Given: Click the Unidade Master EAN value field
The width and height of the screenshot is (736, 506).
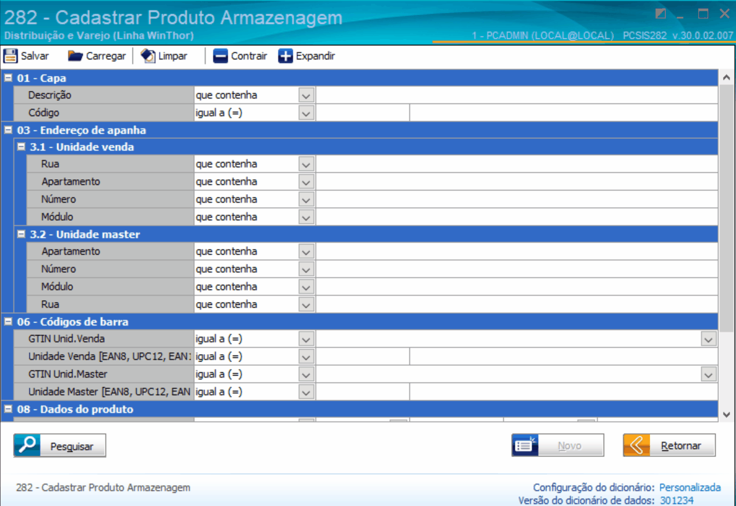Looking at the screenshot, I should click(x=363, y=392).
